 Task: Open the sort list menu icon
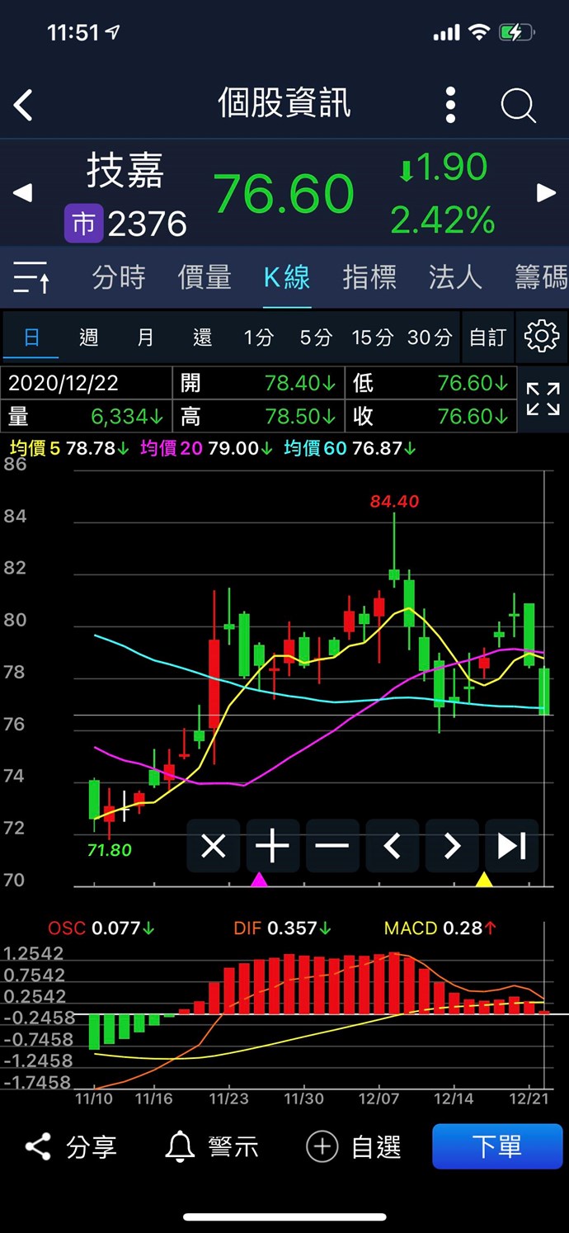point(31,277)
